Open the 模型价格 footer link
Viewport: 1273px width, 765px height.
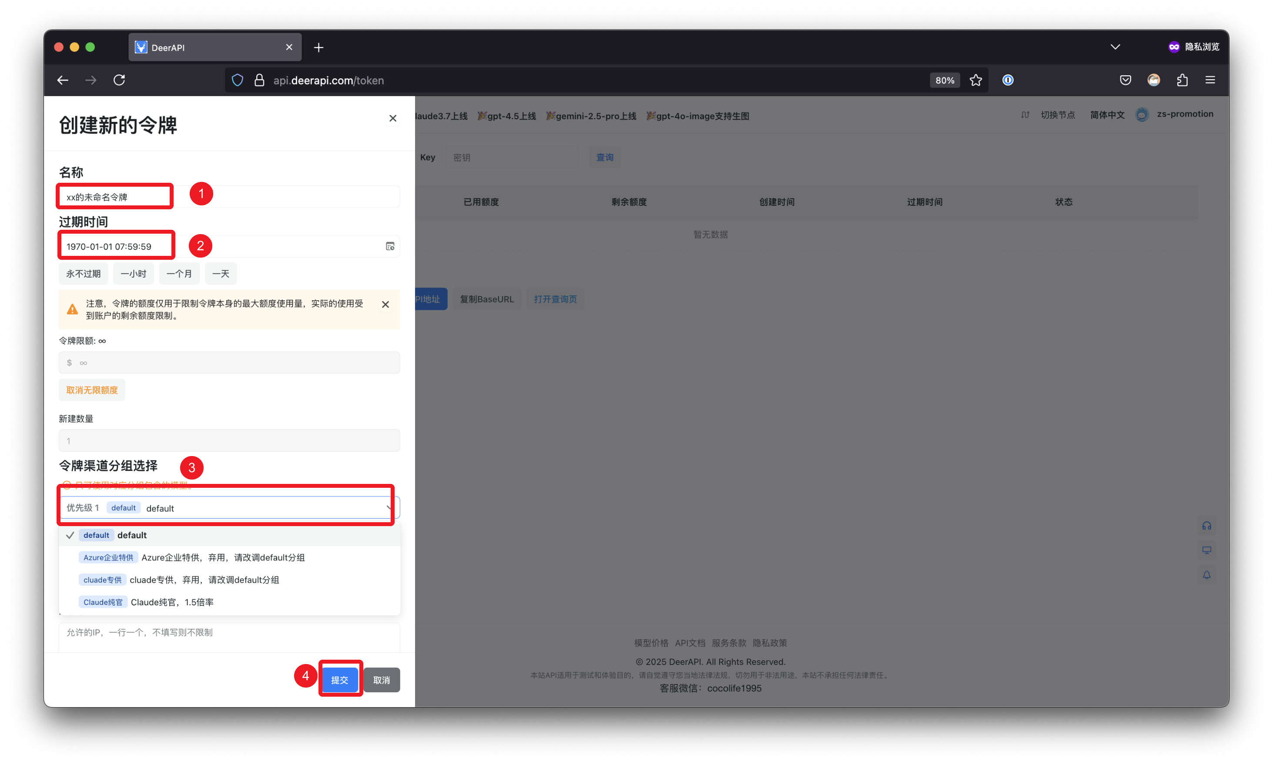651,643
